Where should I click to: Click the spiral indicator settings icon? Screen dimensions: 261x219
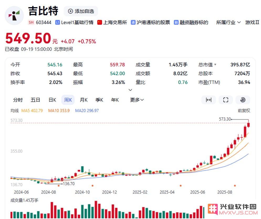tap(243, 100)
